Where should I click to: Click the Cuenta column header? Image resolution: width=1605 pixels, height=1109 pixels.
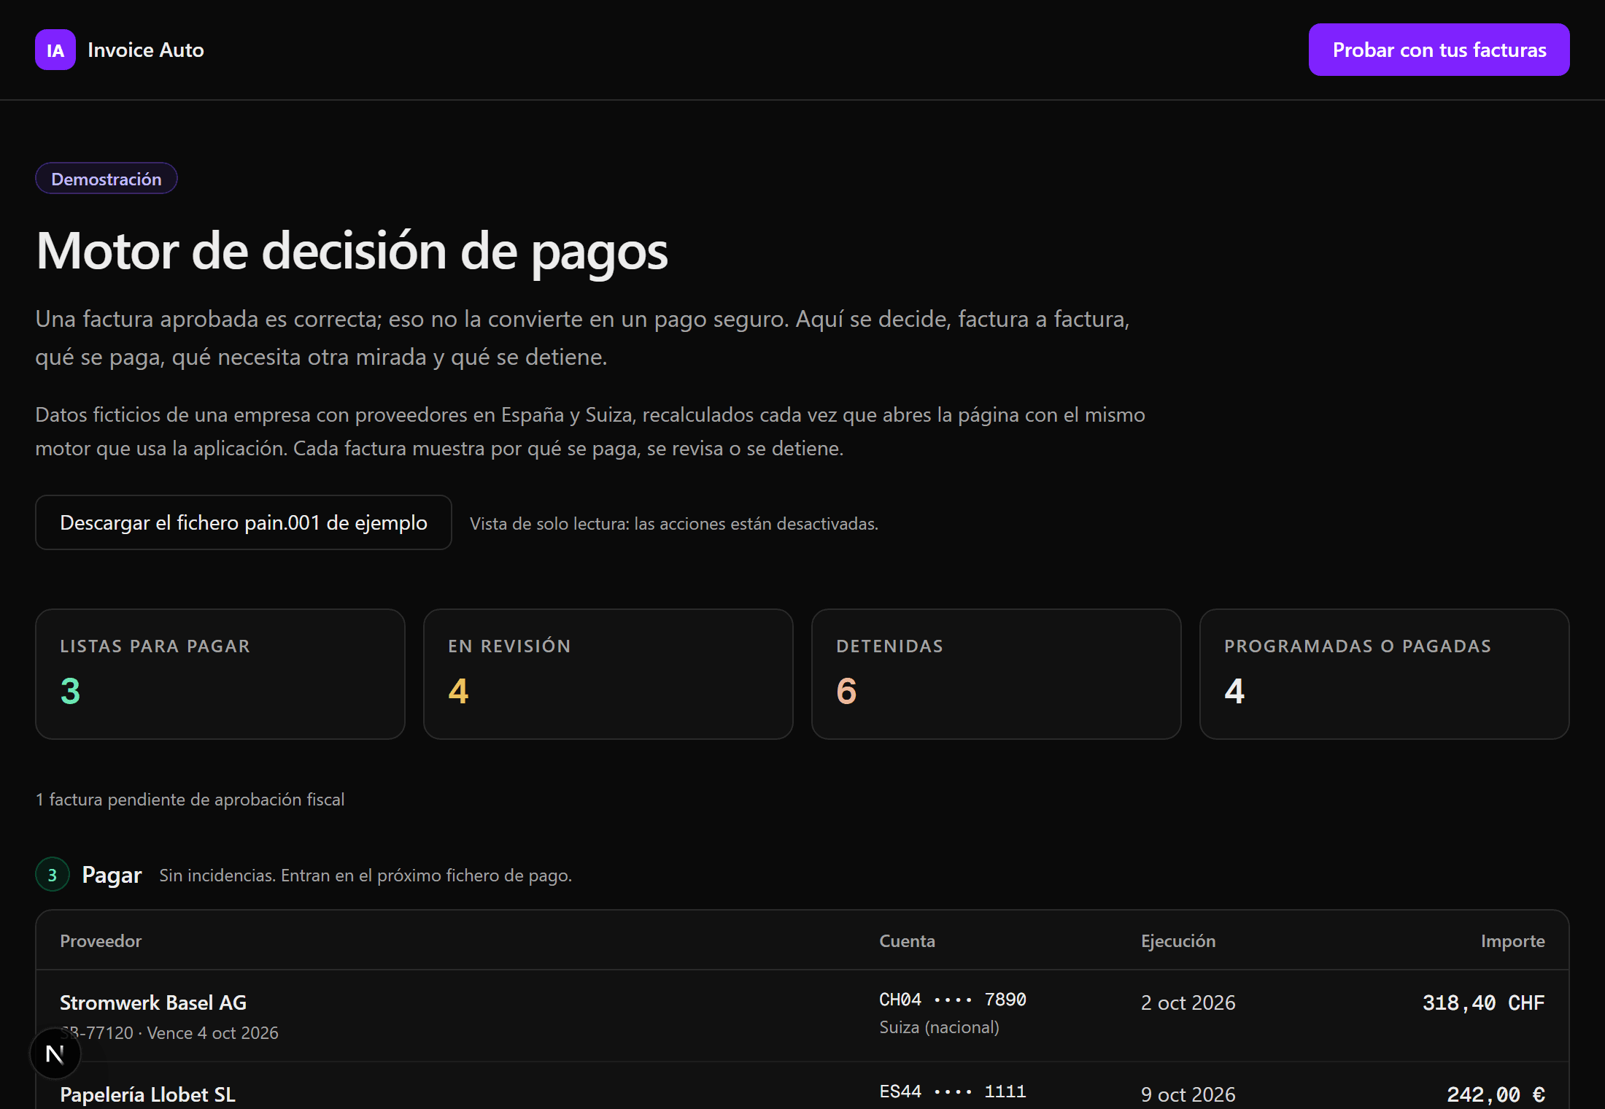click(x=907, y=941)
